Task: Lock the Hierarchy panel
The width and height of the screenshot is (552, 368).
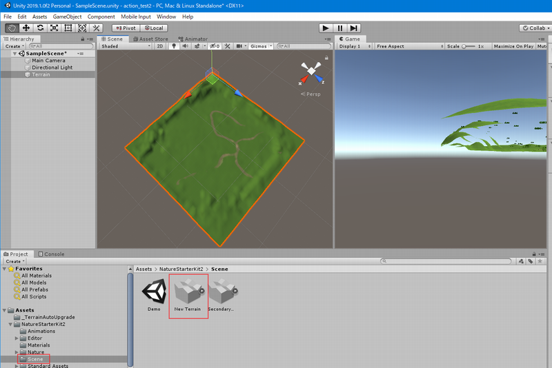Action: click(x=83, y=39)
